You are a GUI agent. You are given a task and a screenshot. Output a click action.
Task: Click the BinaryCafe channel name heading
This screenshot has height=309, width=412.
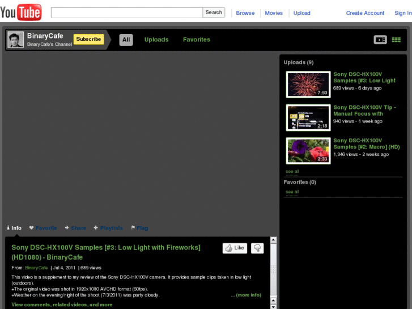[45, 36]
